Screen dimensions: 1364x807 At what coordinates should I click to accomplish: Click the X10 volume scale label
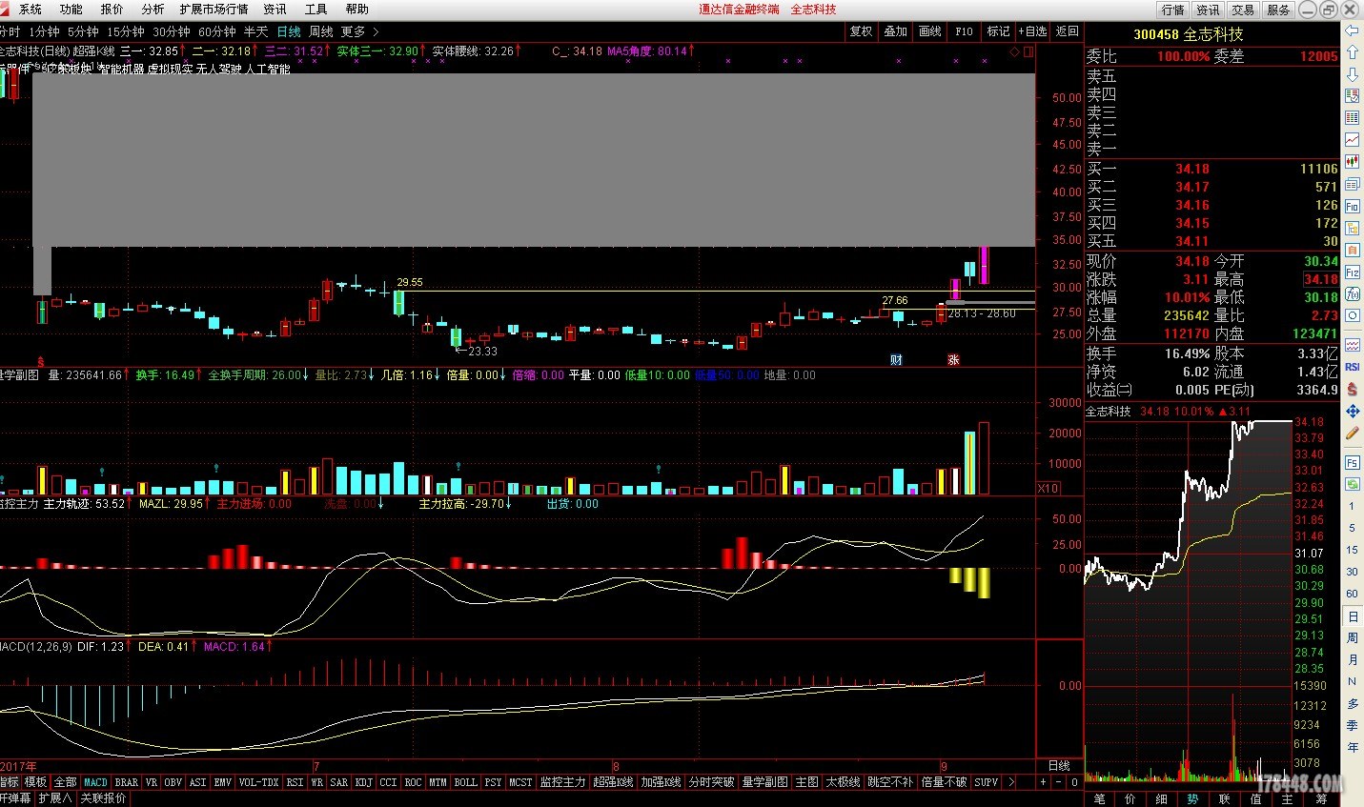coord(1048,488)
